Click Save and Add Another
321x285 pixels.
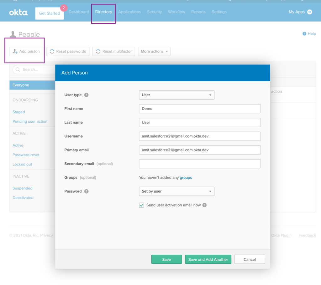(208, 259)
